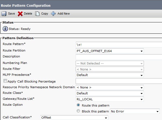Open the Call Classification dropdown
Screen dimensions: 162x120
[x=74, y=118]
